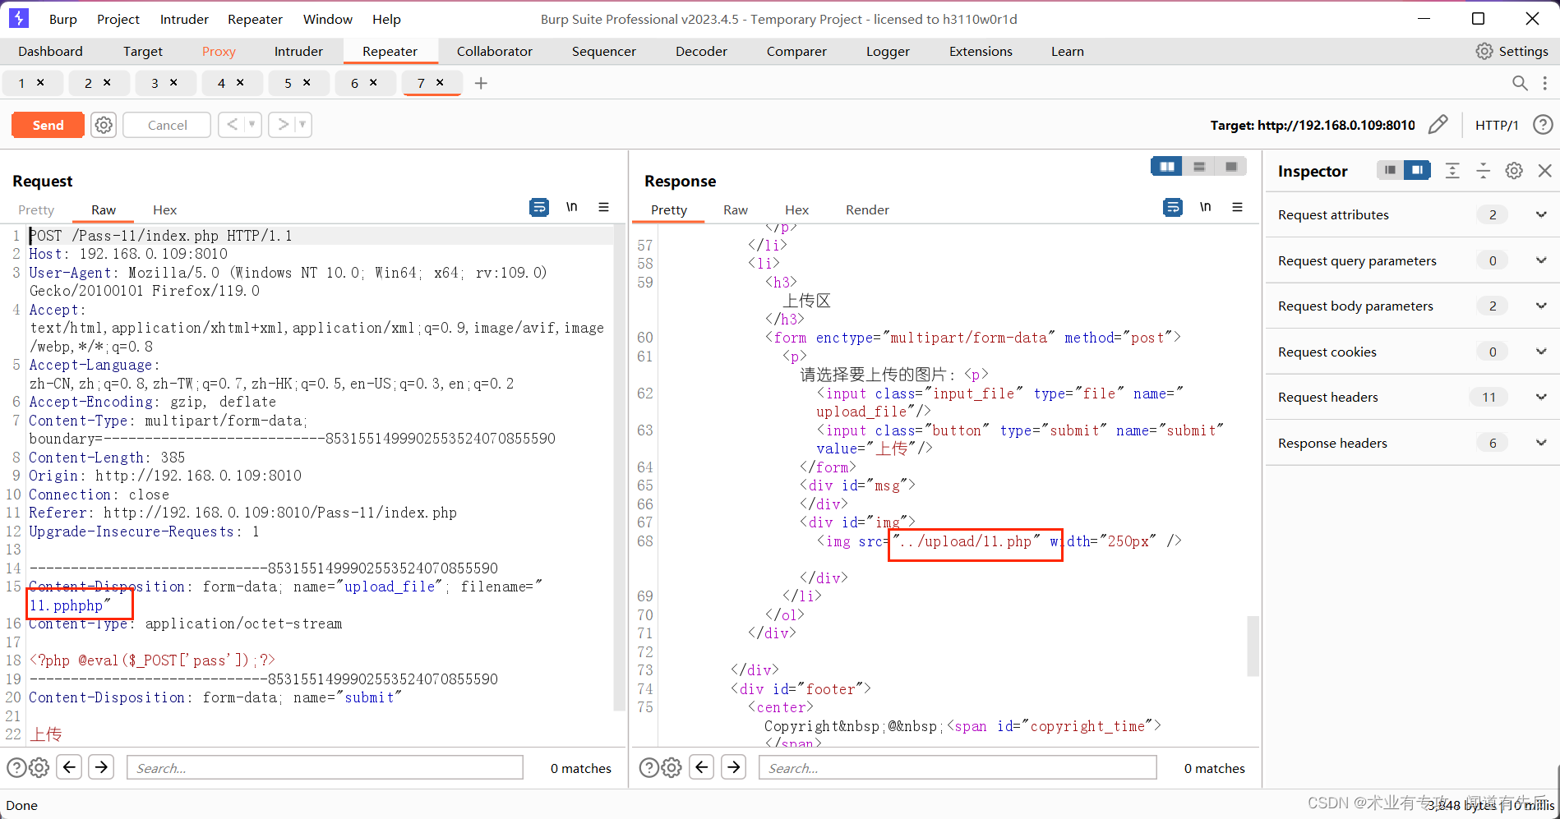This screenshot has height=819, width=1560.
Task: Select tabbed layout view
Action: pos(1230,167)
